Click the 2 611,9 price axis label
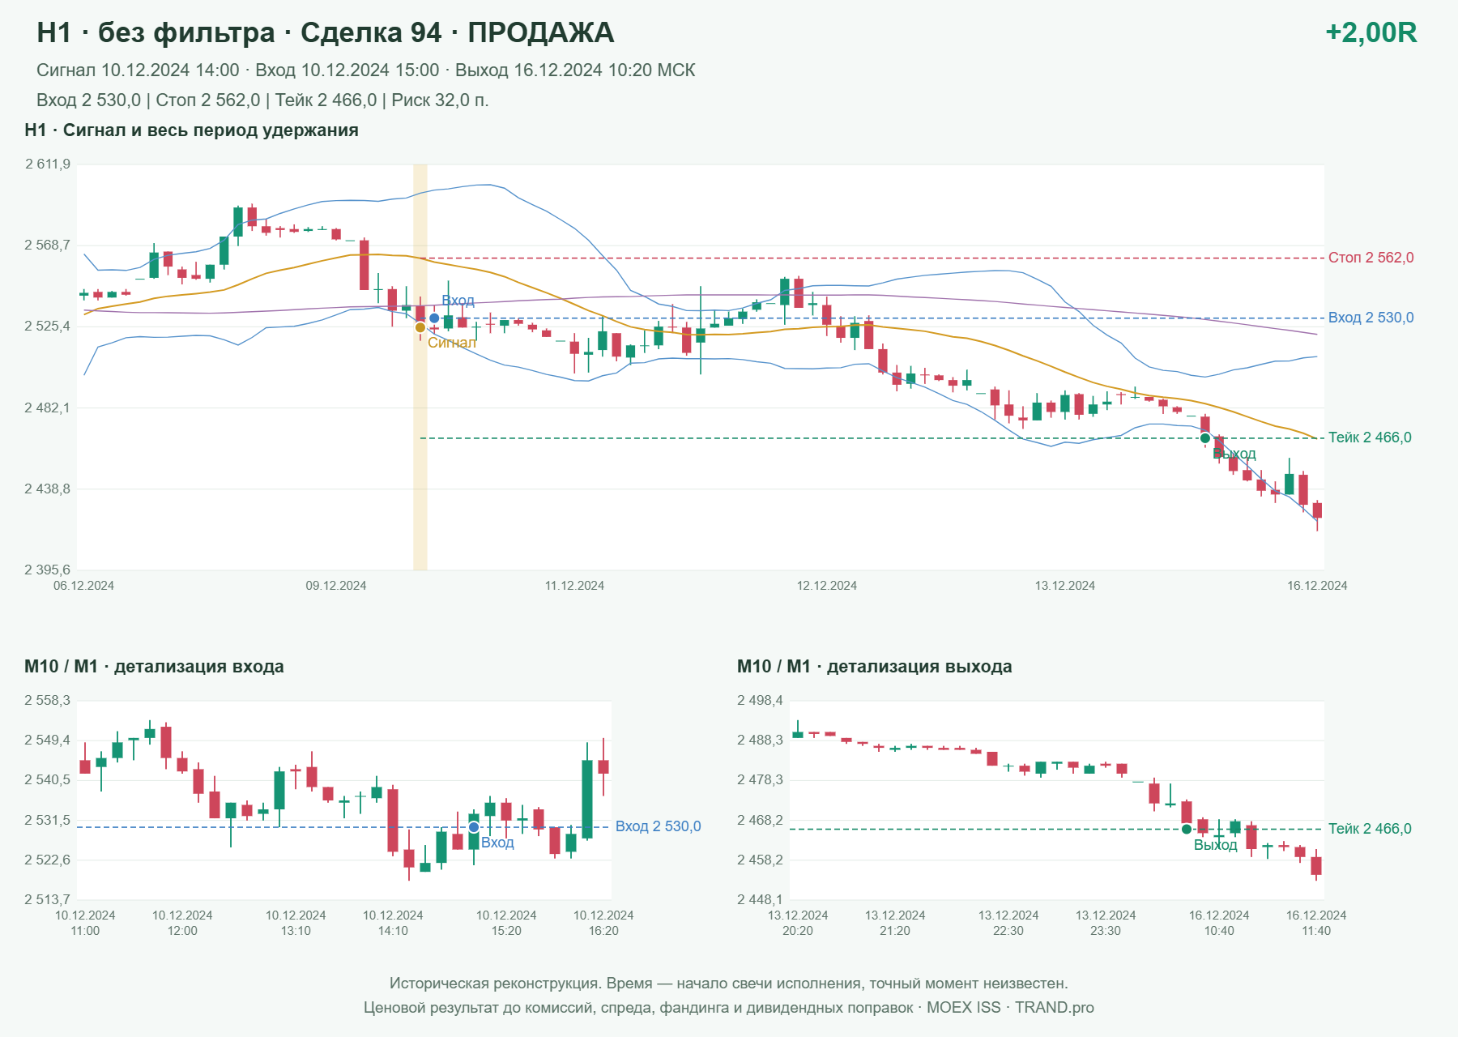1458x1037 pixels. 48,164
